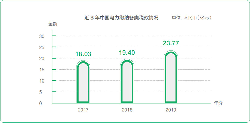Click the y-axis tick label 25

tap(42, 47)
